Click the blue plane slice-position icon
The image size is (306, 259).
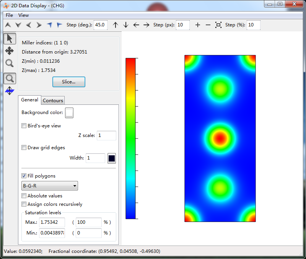[10, 91]
